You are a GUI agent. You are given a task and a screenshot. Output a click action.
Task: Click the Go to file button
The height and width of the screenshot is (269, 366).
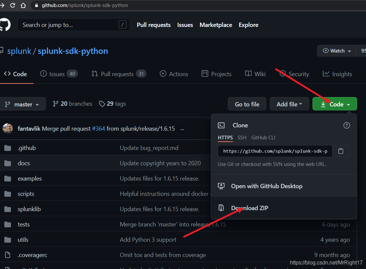247,104
